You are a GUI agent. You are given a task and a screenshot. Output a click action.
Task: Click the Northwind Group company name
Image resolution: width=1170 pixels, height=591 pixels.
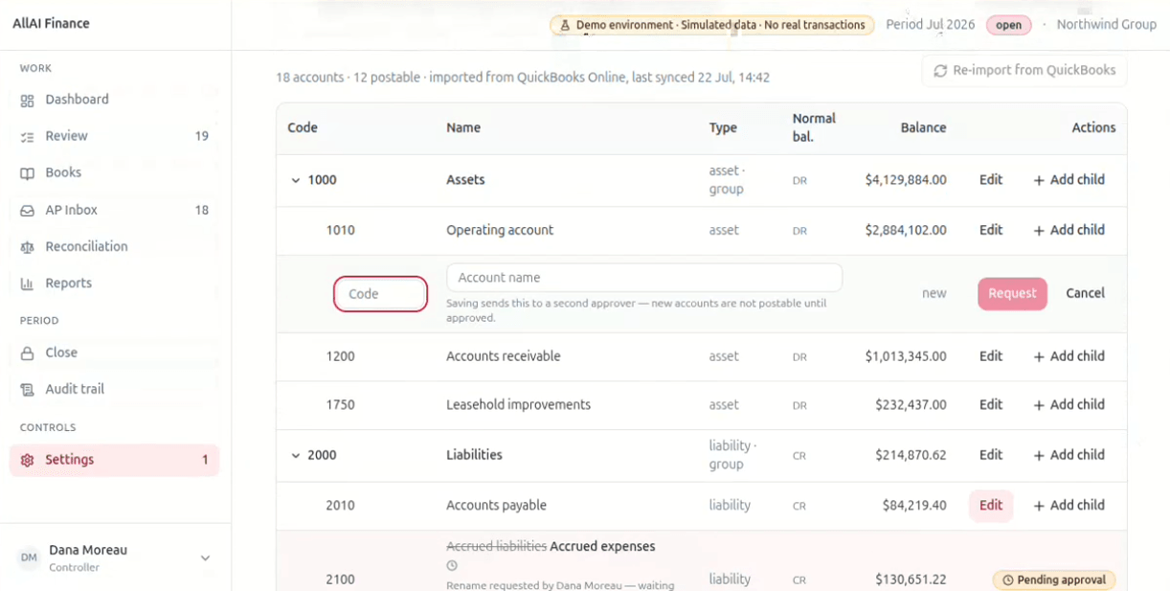coord(1106,25)
